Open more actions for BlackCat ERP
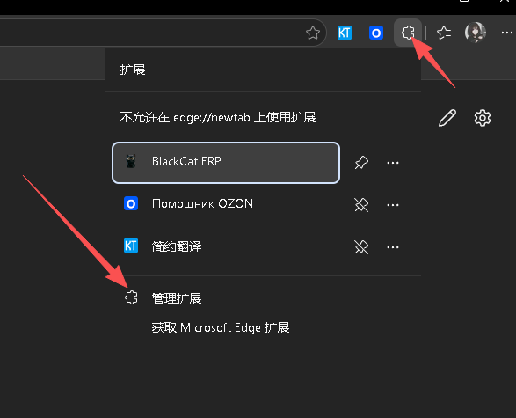The height and width of the screenshot is (418, 516). (393, 163)
